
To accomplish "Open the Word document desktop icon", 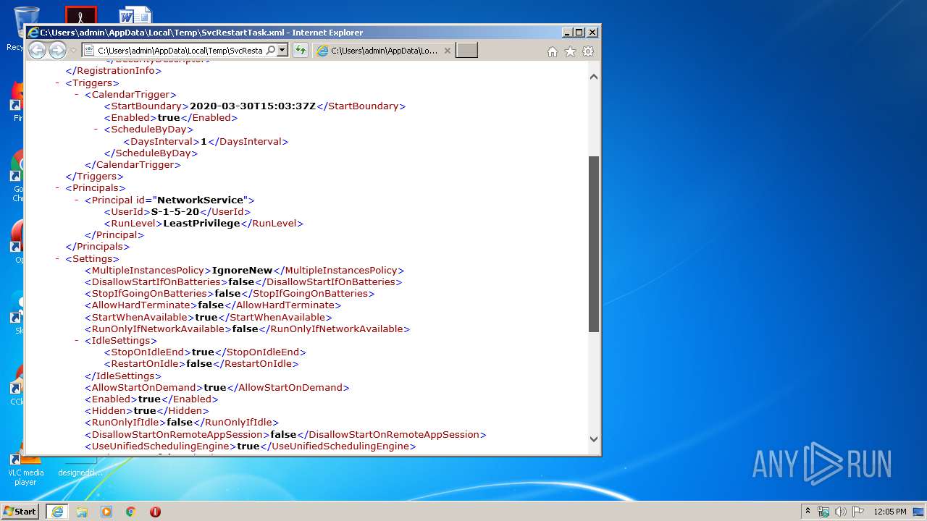I will (135, 15).
